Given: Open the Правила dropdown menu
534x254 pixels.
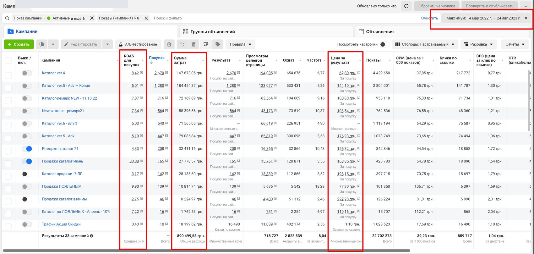Looking at the screenshot, I should (240, 44).
